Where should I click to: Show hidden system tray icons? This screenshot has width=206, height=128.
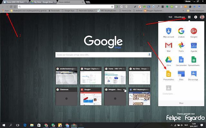(x=172, y=125)
